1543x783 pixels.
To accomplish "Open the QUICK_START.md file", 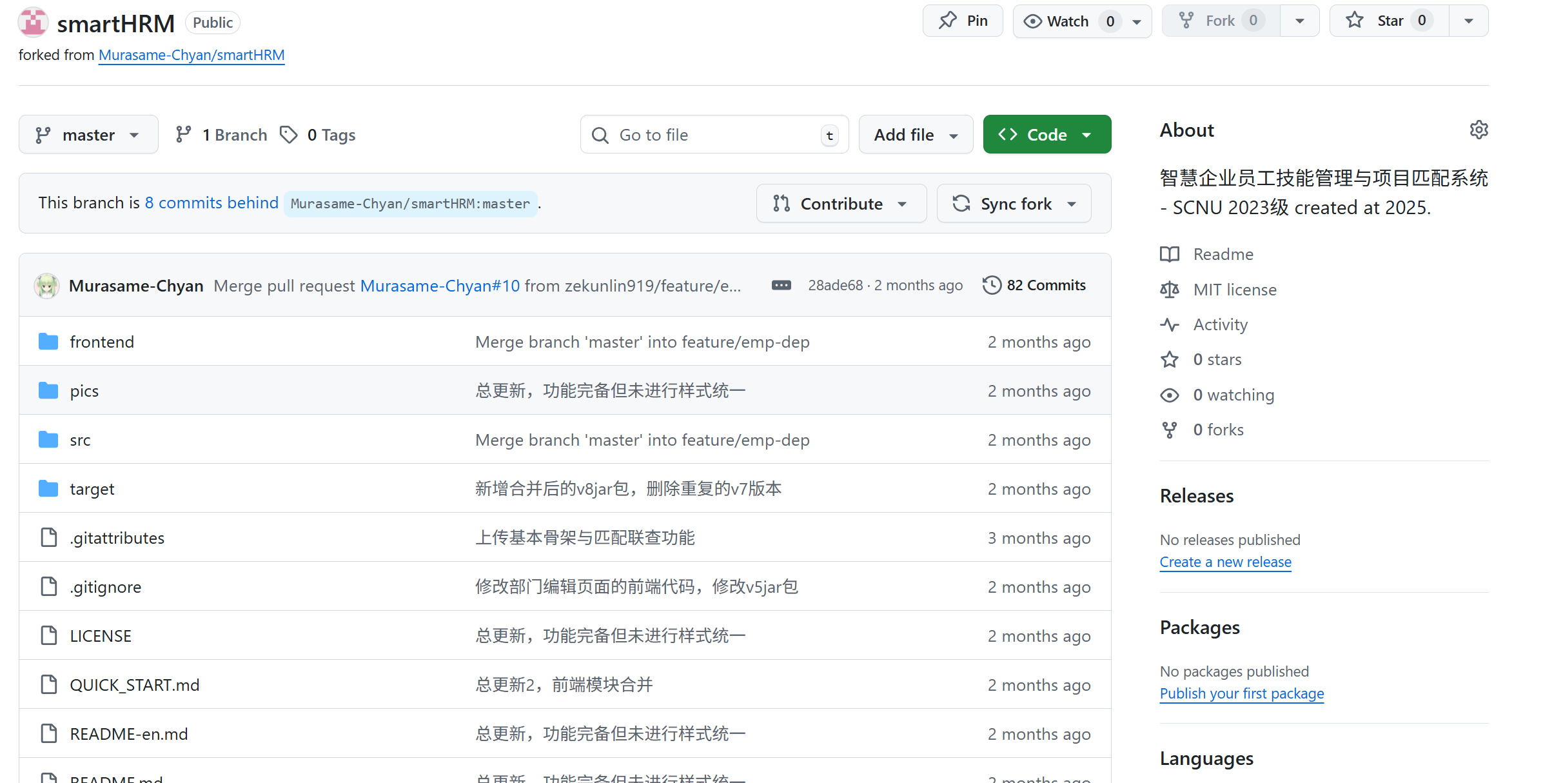I will tap(135, 685).
